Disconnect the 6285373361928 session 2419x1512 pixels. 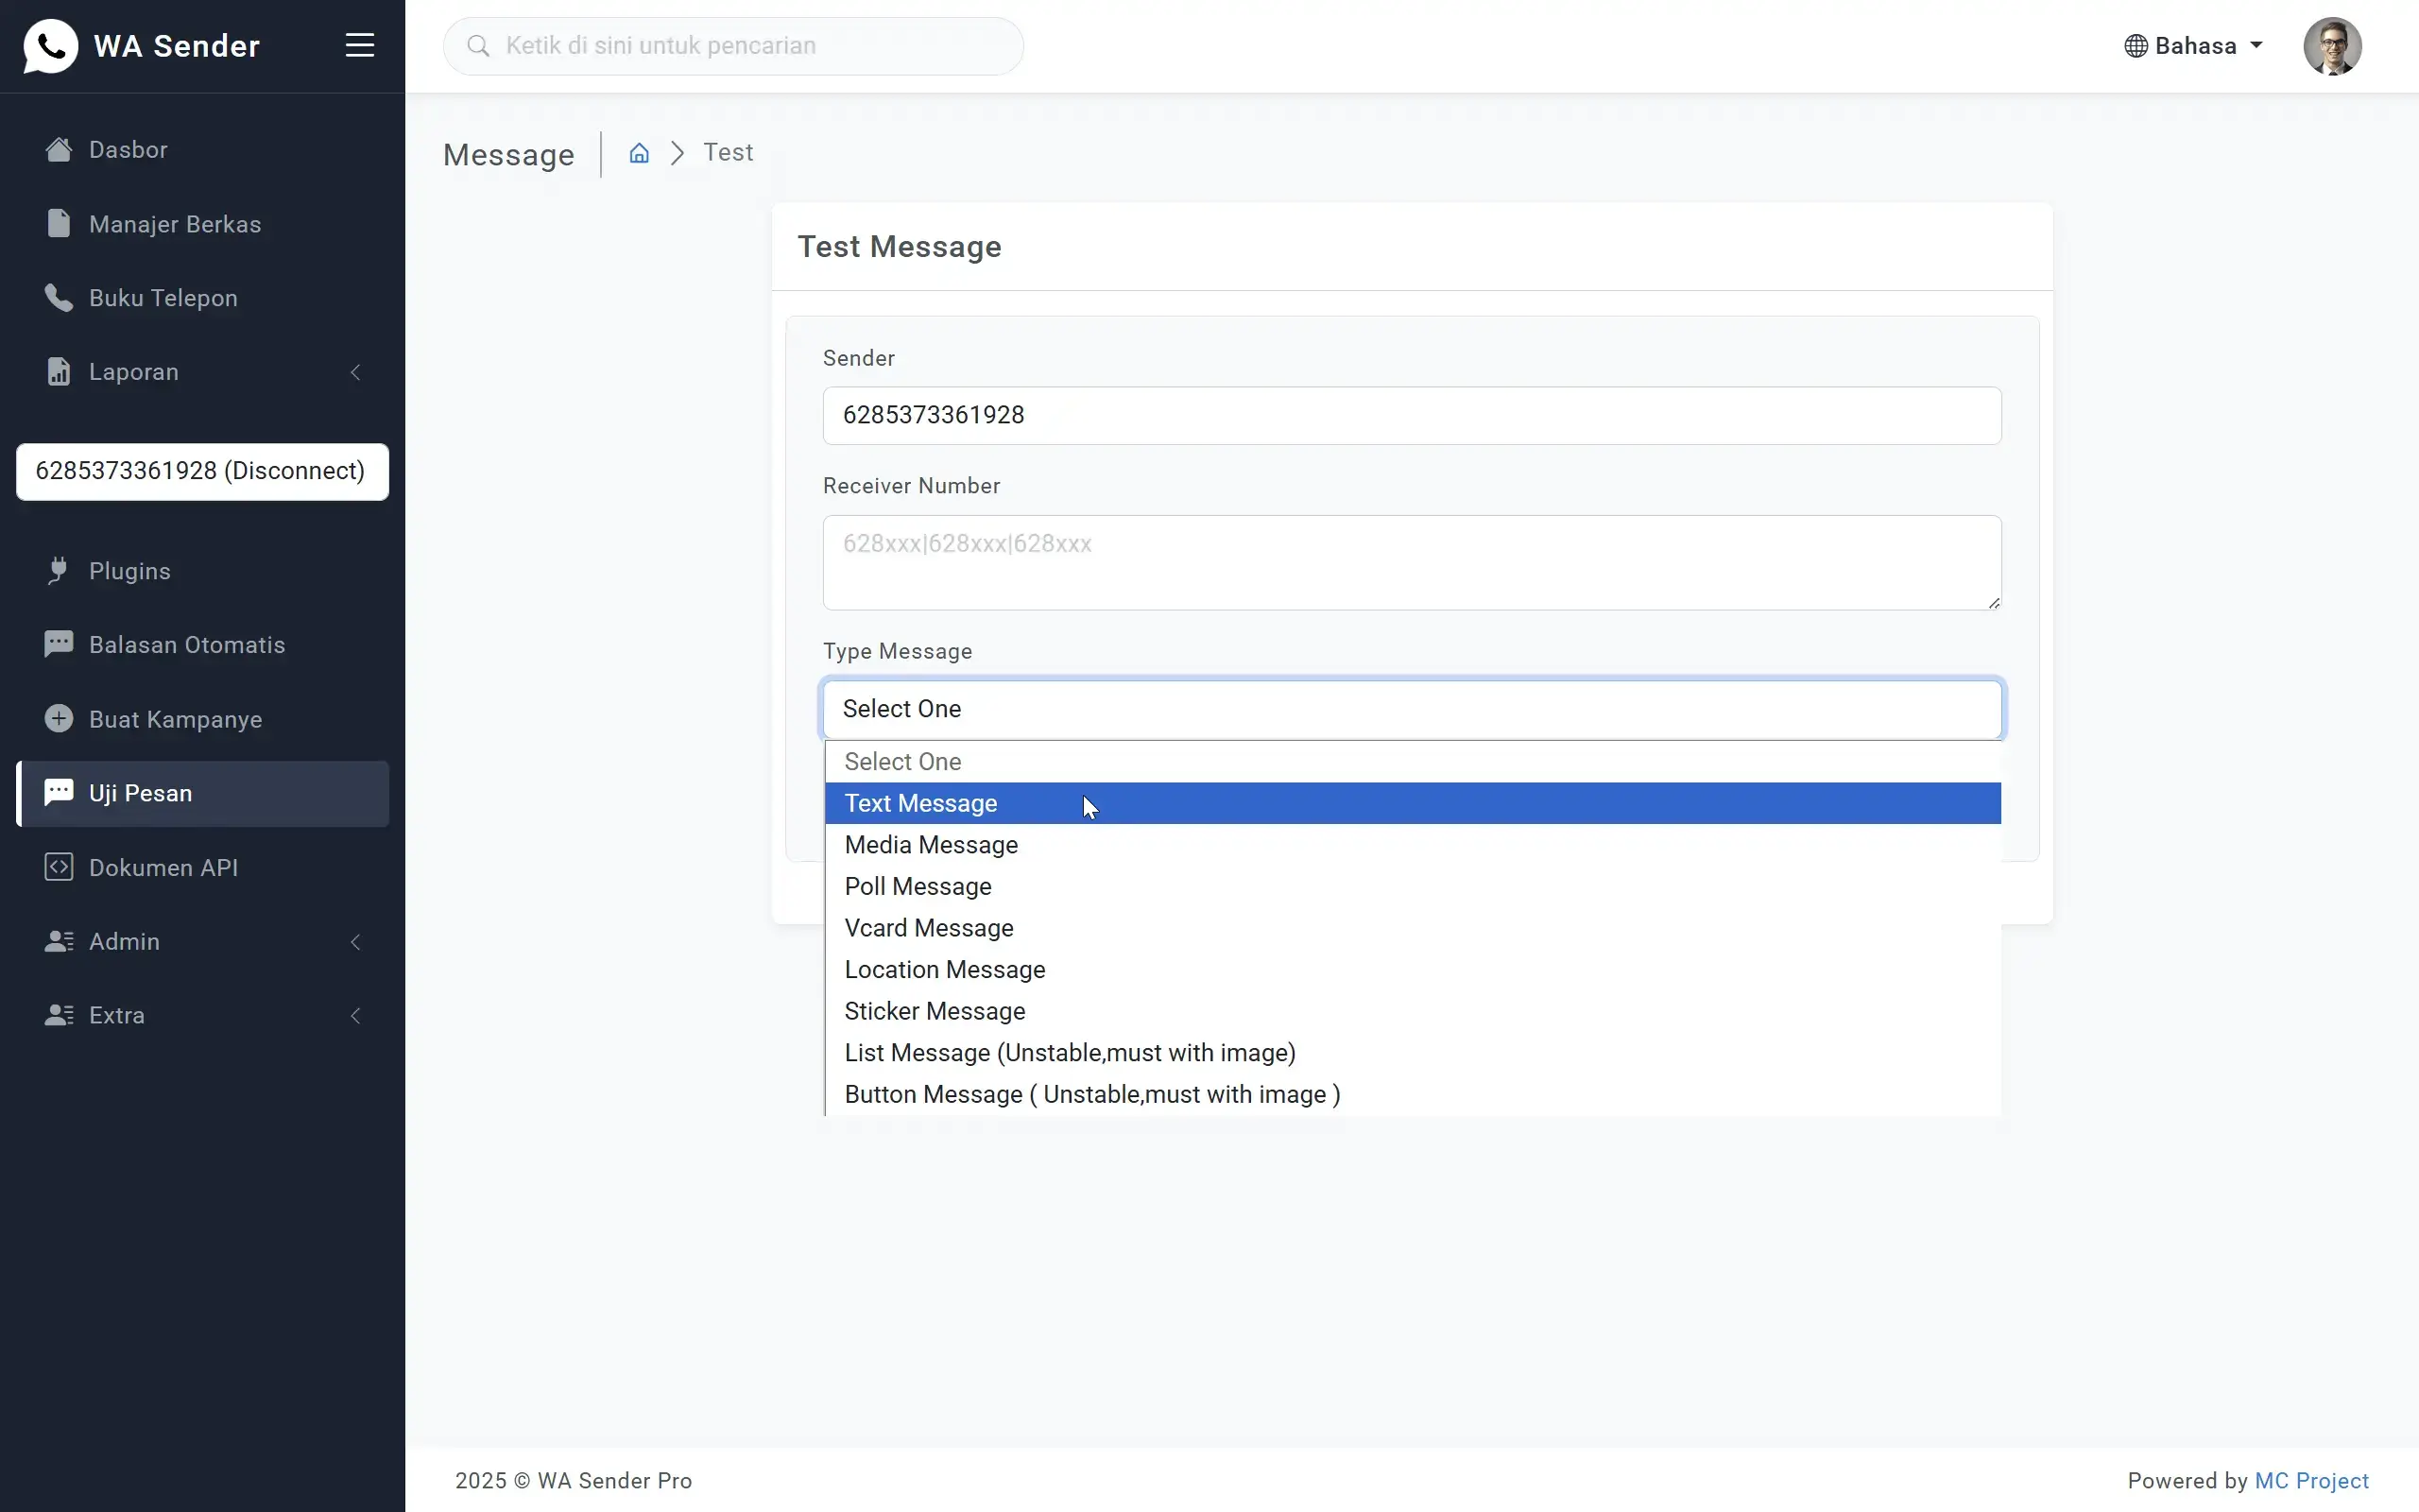tap(201, 470)
